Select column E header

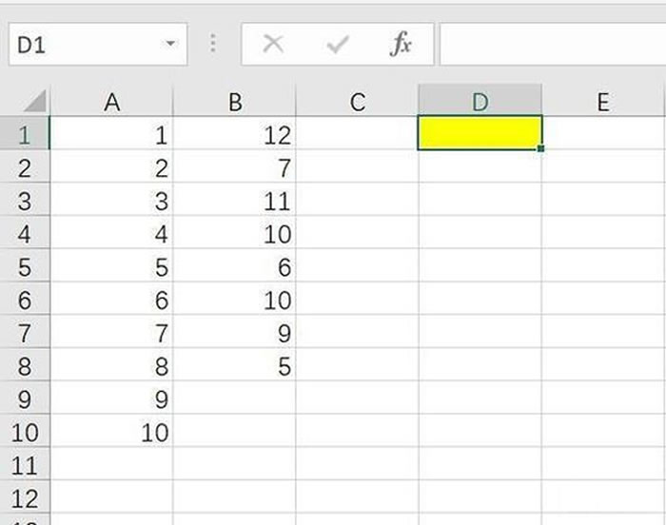(x=602, y=102)
